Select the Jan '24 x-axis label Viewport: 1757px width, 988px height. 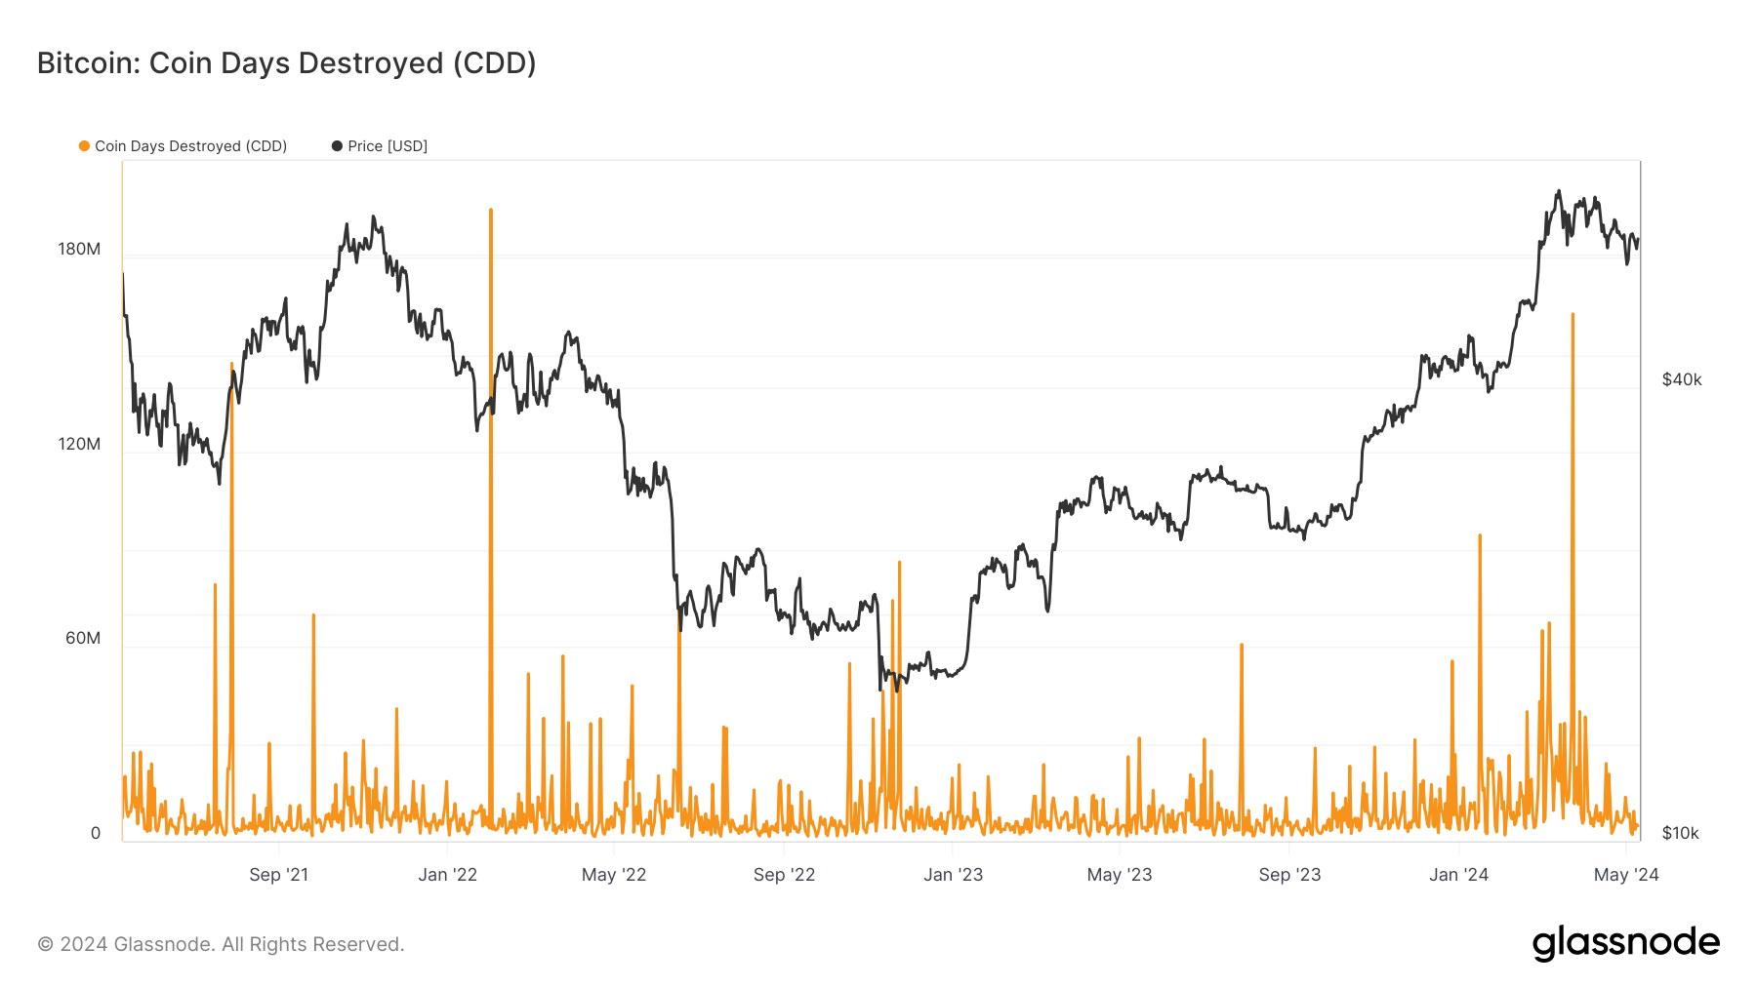[x=1458, y=875]
